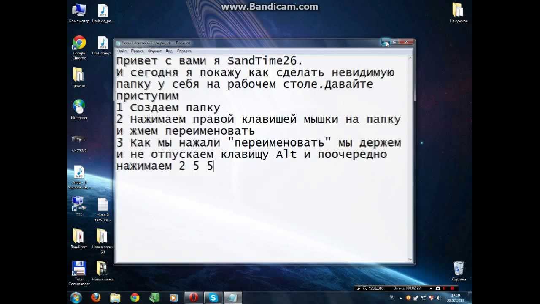Open the Вид menu in Notepad
540x304 pixels.
169,51
